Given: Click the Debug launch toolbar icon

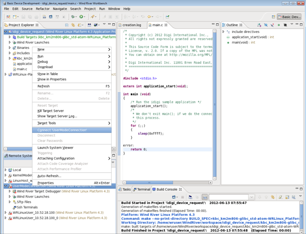Looking at the screenshot, I should 73,17.
